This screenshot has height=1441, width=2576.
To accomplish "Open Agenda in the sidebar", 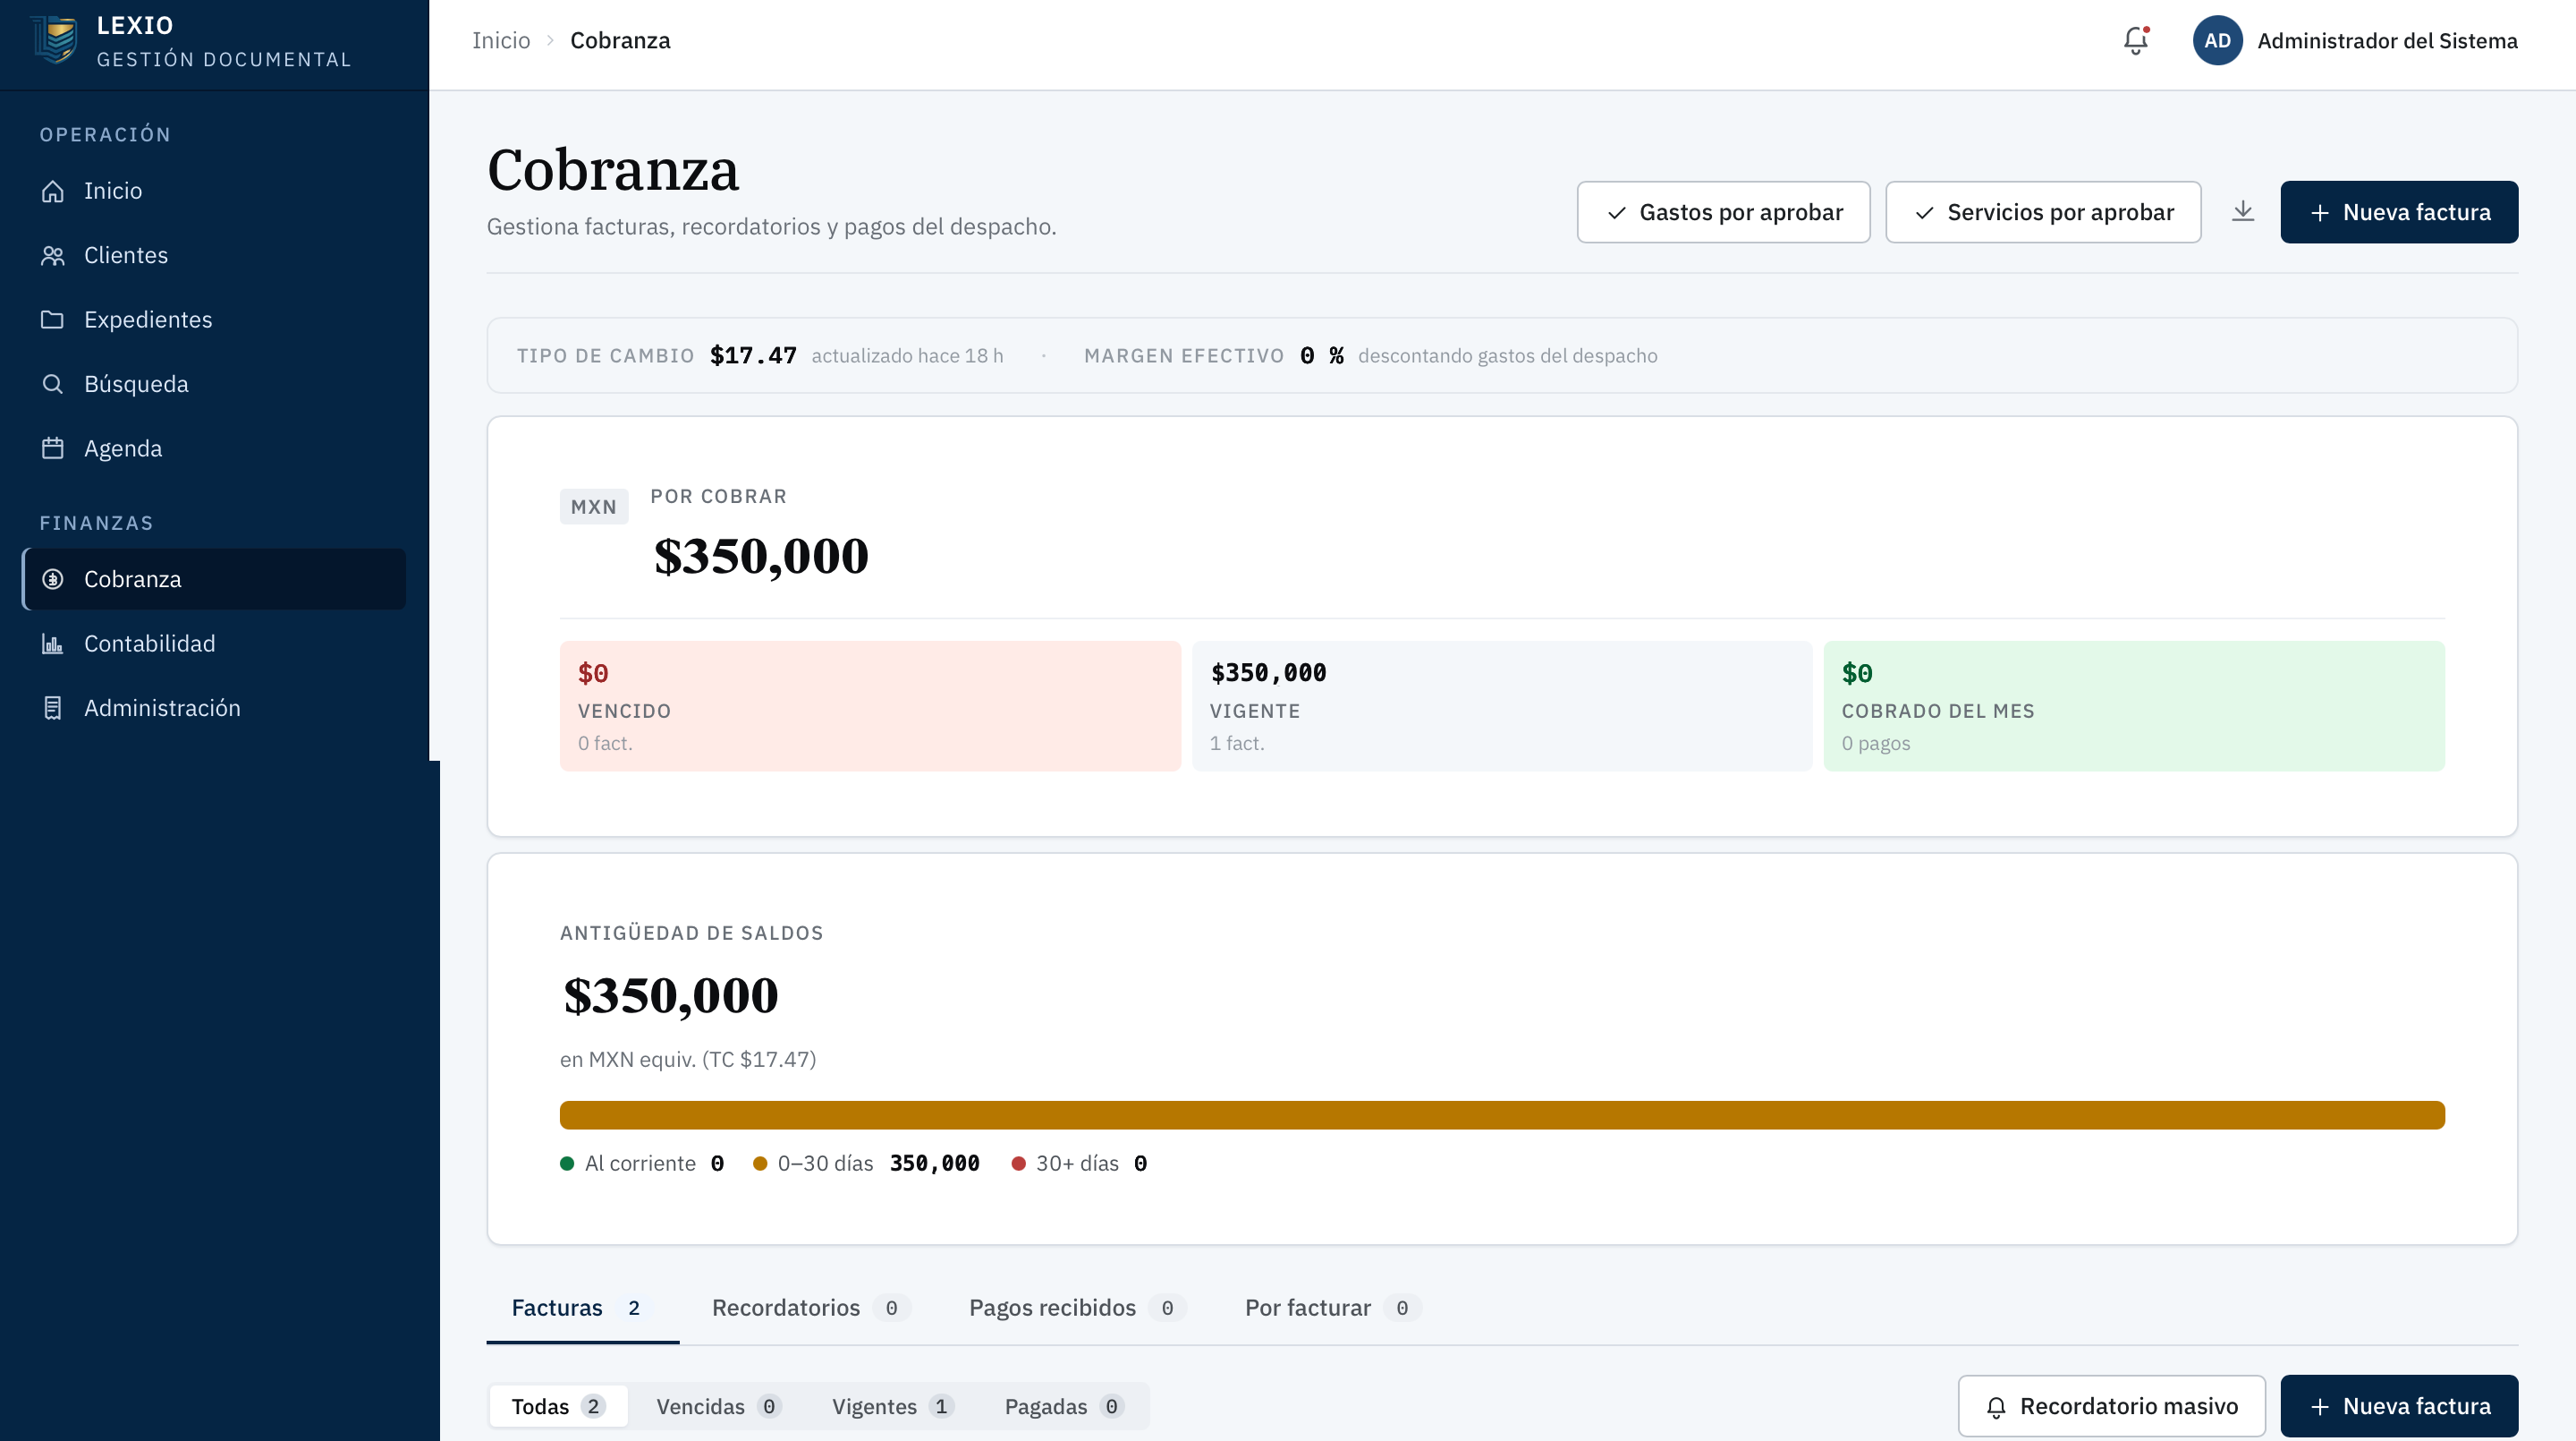I will click(214, 448).
